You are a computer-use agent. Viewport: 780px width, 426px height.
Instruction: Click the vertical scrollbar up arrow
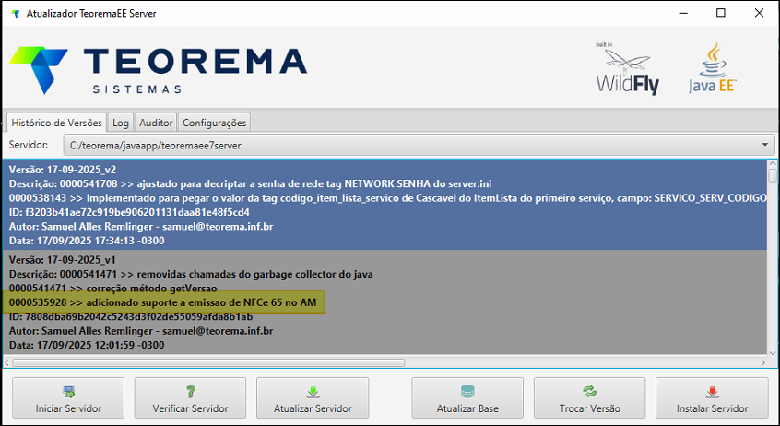(773, 166)
